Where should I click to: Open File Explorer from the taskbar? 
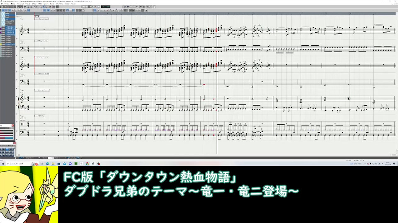[x=53, y=164]
